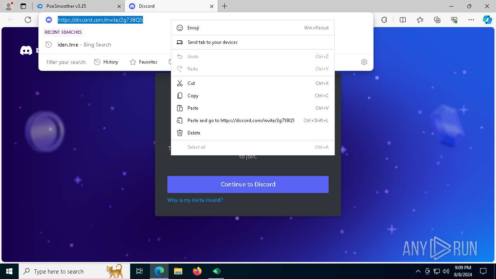Open address bar search settings gear
The image size is (496, 279).
click(x=364, y=62)
